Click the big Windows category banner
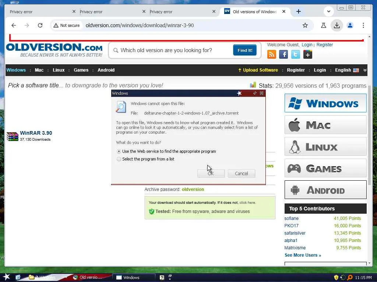377x282 pixels. pos(325,103)
